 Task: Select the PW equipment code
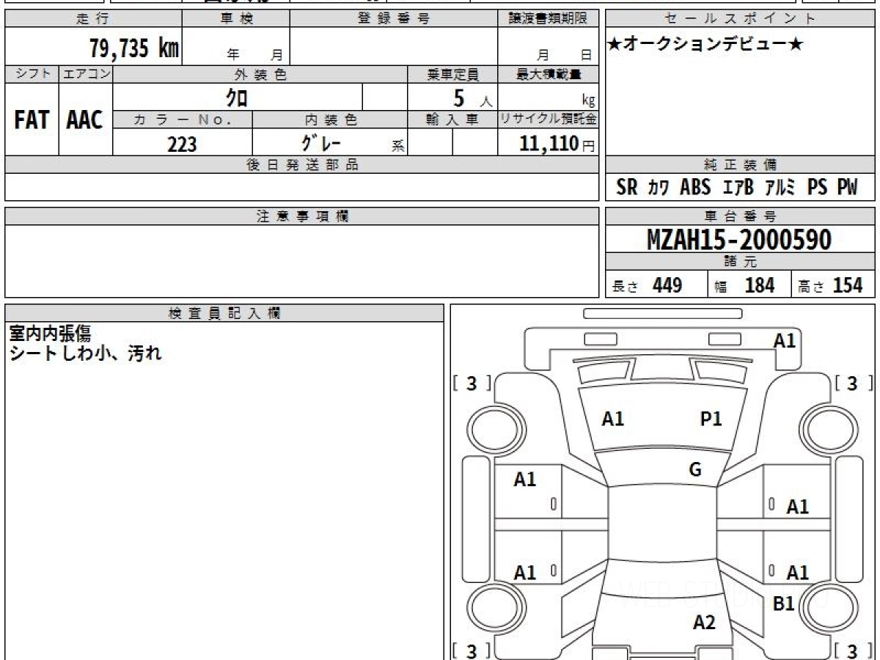(847, 188)
